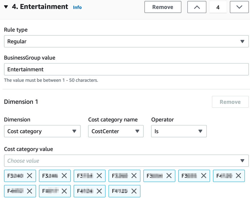
Task: Remove the final cost category value tag
Action: coord(134,191)
